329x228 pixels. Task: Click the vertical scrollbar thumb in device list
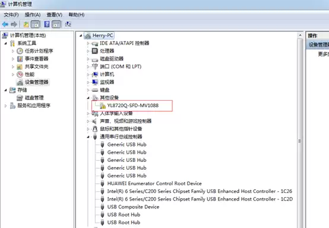(300, 140)
